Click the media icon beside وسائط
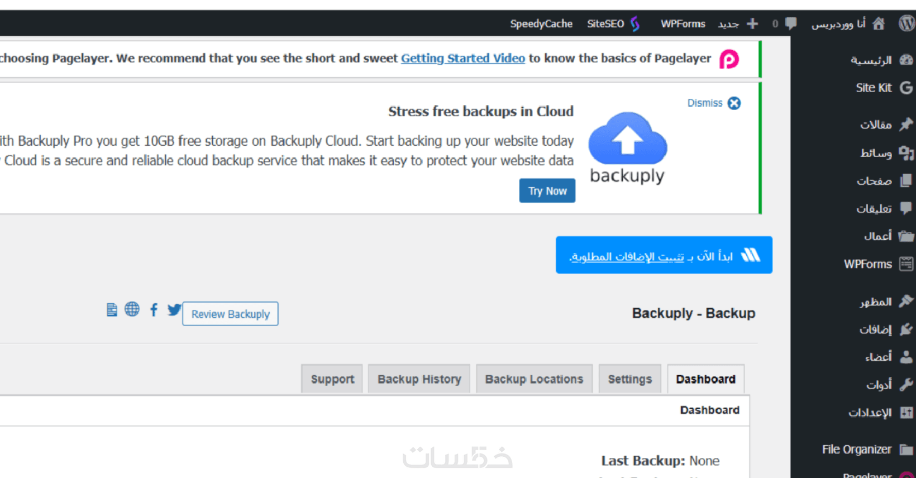Screen dimensions: 916x478 tap(907, 152)
